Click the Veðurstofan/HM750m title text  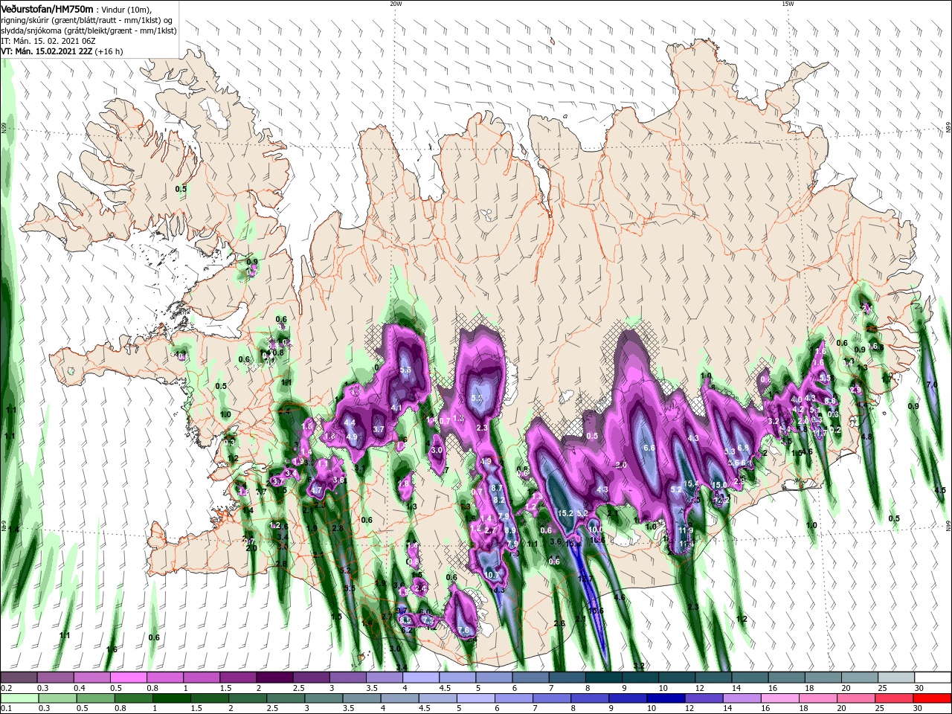[x=47, y=8]
